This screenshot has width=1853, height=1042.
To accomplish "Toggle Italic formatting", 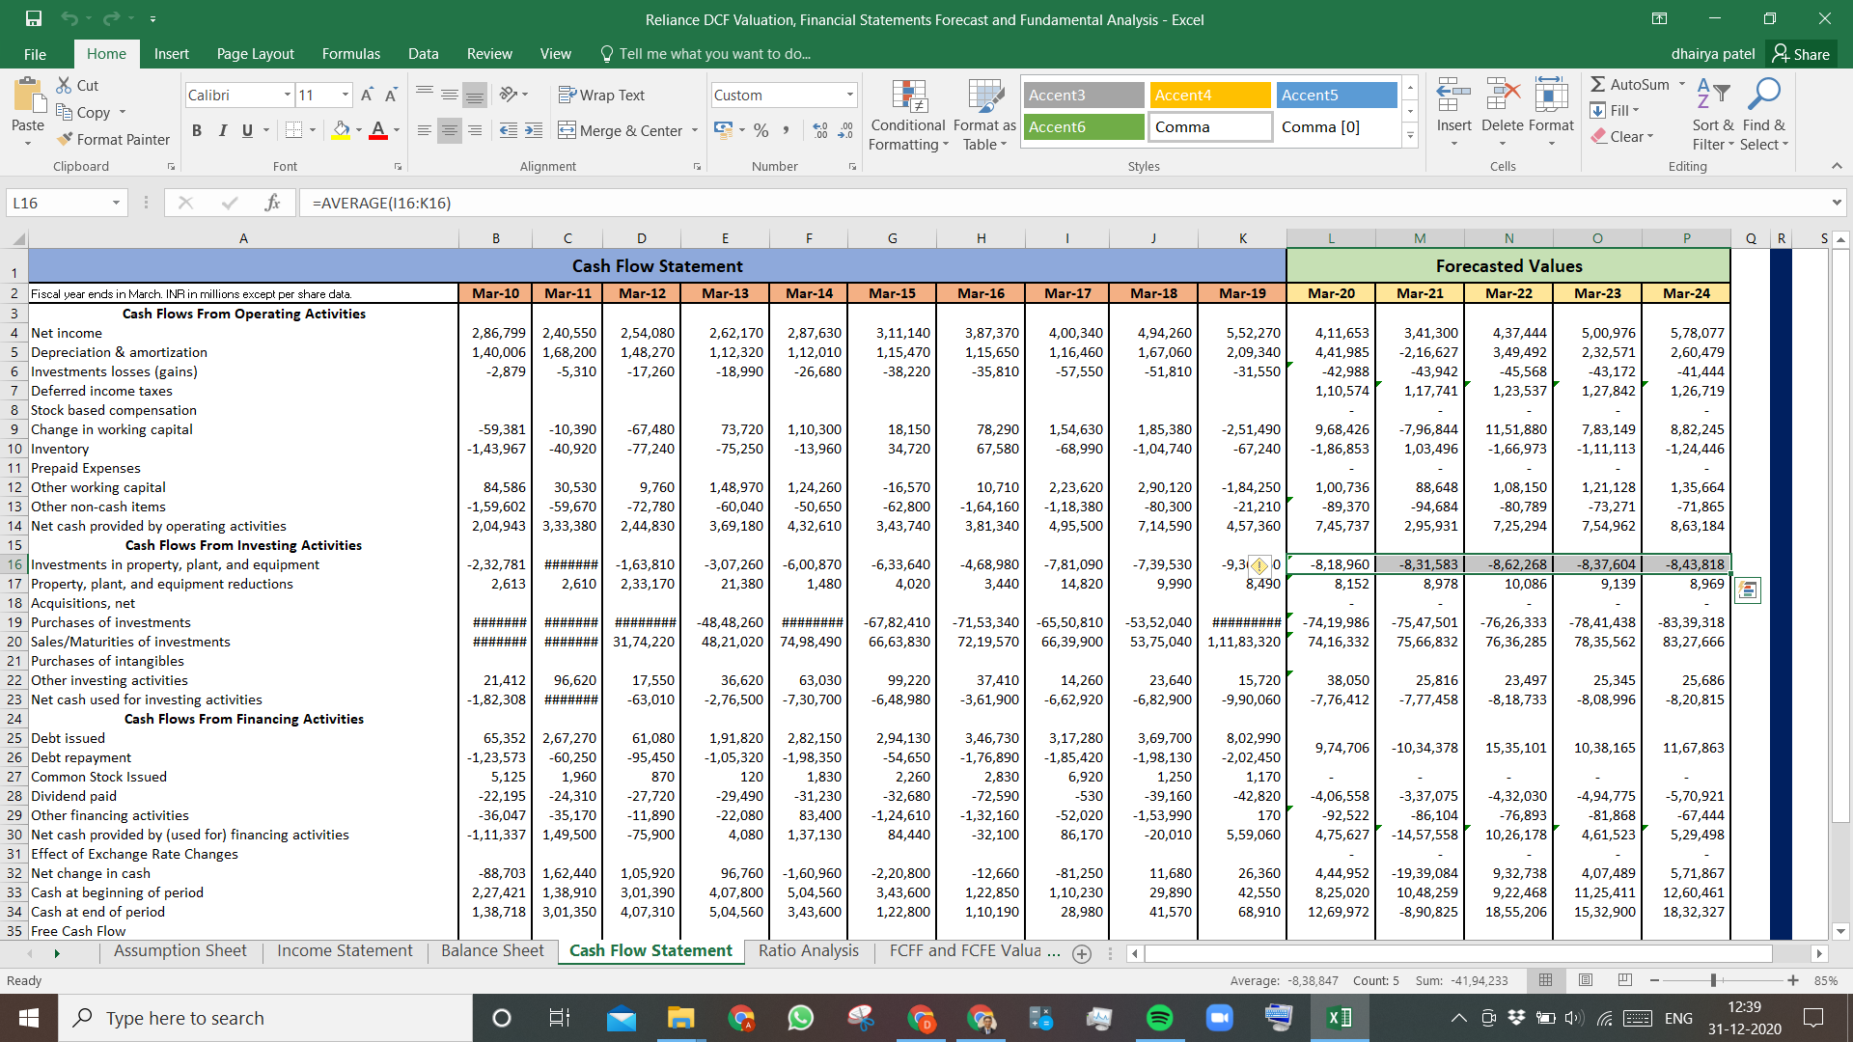I will coord(222,130).
